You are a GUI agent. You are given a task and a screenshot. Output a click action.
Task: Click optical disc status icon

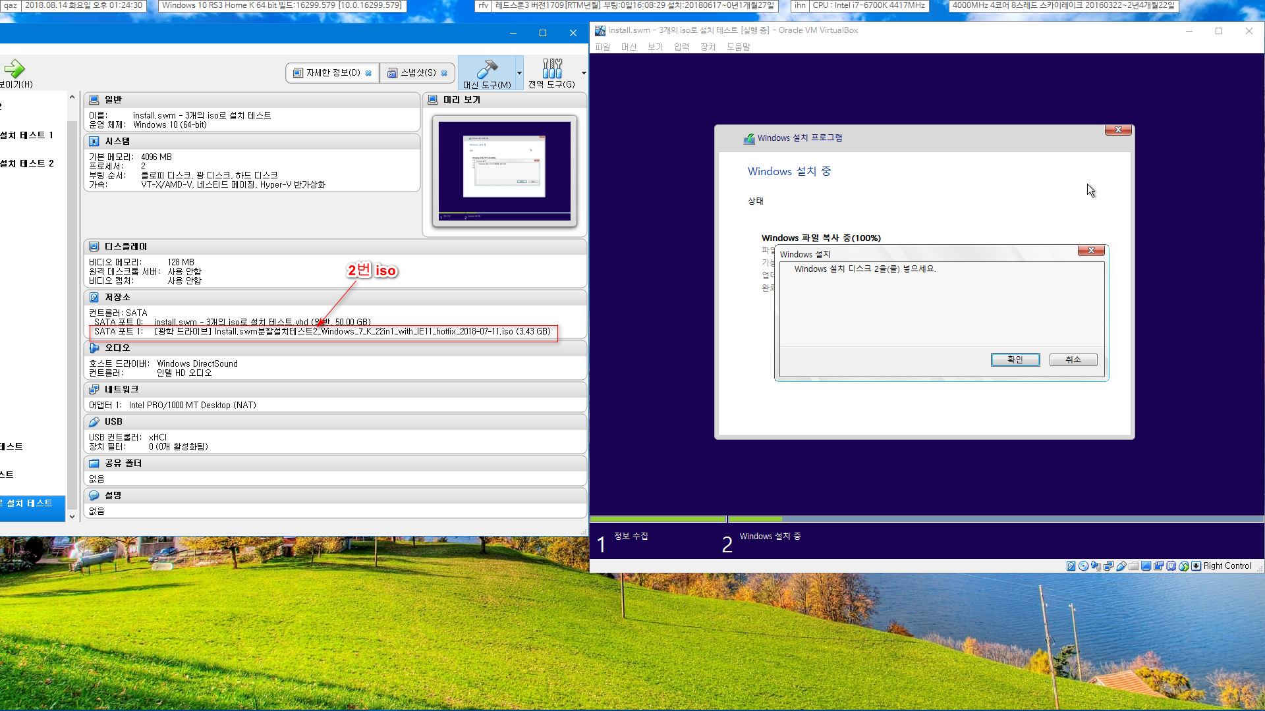pyautogui.click(x=1083, y=566)
